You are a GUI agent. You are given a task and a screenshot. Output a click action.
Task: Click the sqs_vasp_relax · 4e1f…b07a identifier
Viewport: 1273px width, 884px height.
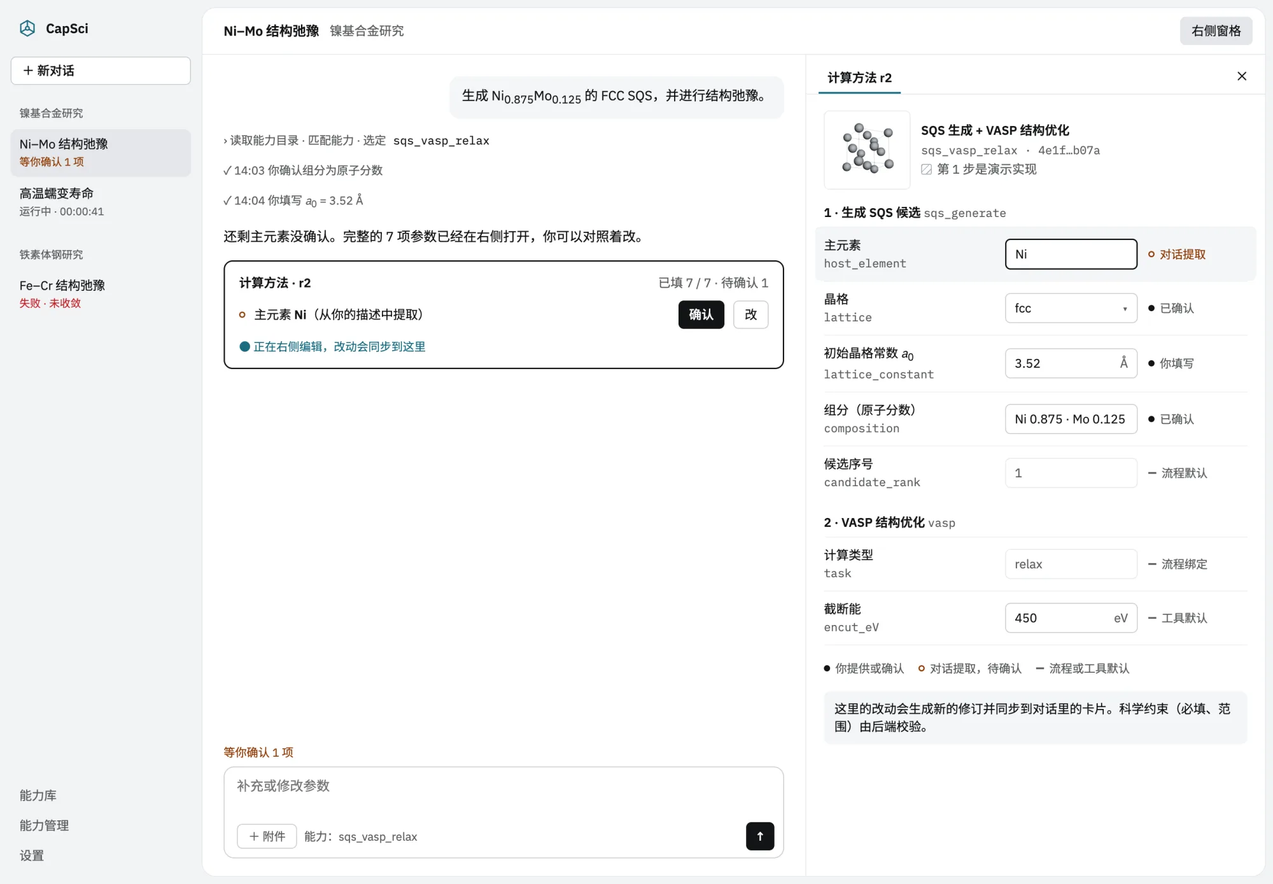click(x=1010, y=150)
